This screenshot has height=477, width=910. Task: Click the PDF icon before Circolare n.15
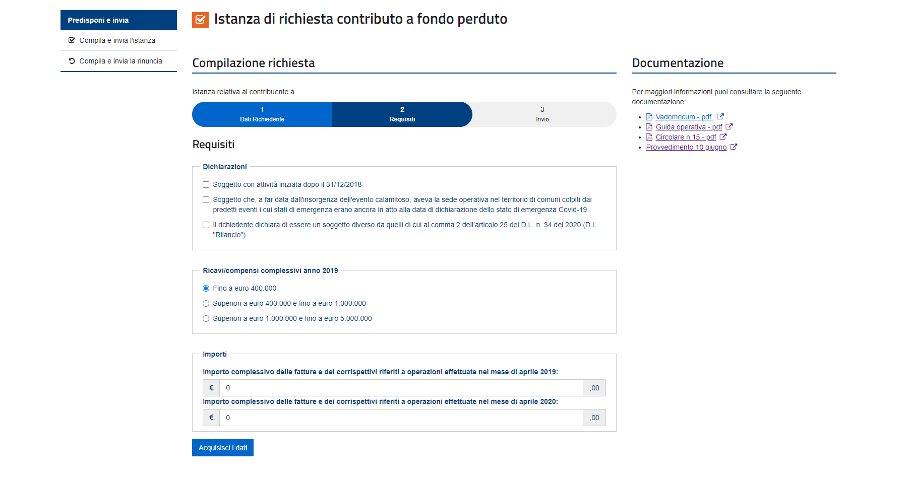click(649, 137)
